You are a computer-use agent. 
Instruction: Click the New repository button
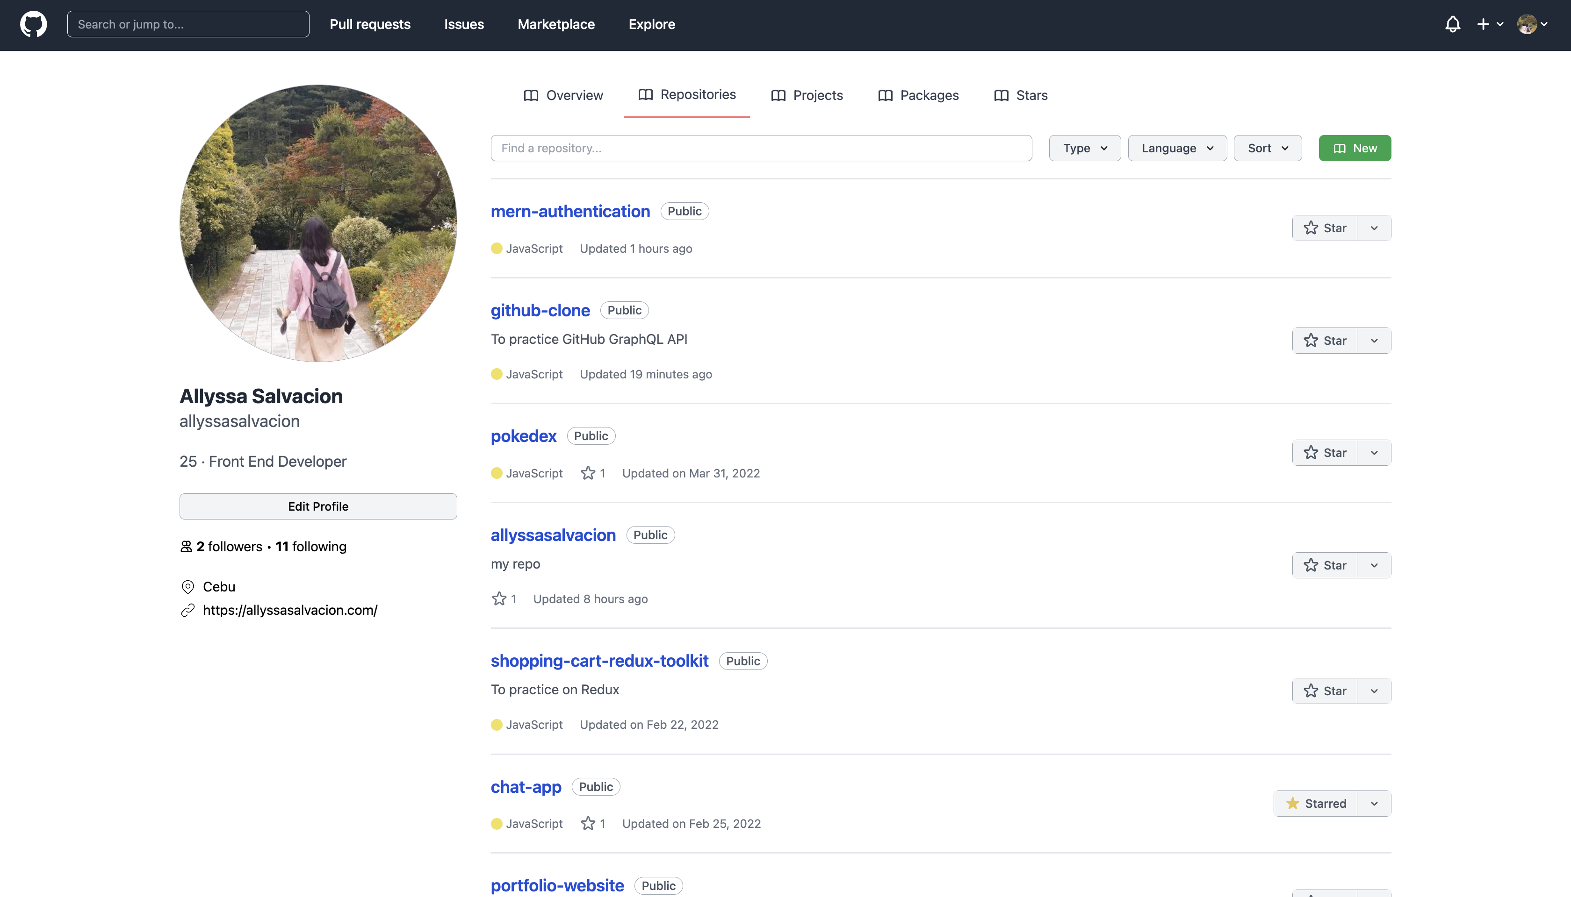[x=1354, y=148]
